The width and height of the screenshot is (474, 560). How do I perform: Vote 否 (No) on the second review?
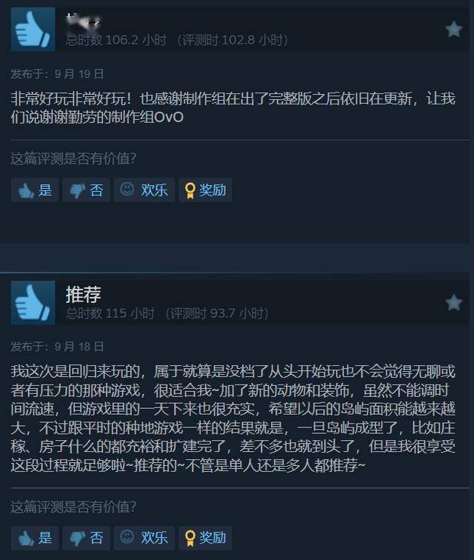87,538
